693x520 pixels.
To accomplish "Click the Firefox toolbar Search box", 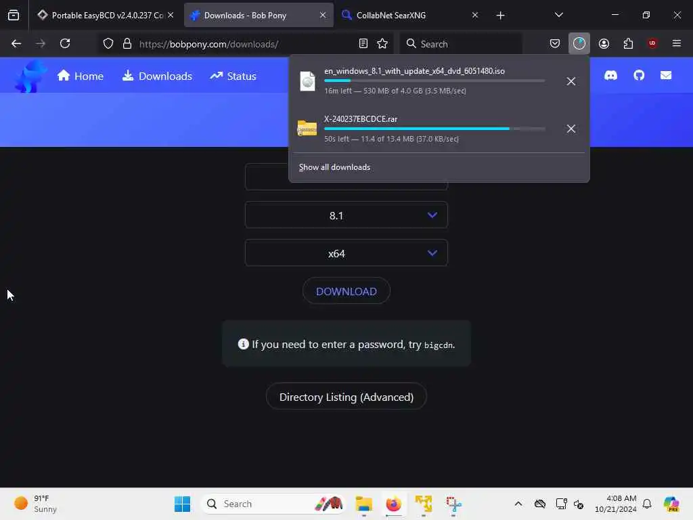I will pos(460,44).
